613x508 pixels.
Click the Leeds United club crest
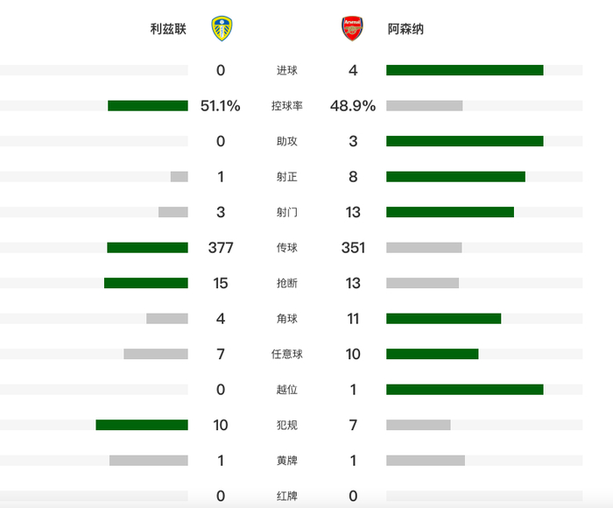point(221,29)
